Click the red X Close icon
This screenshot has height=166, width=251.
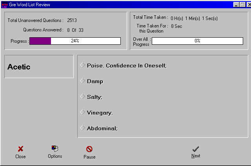click(20, 149)
